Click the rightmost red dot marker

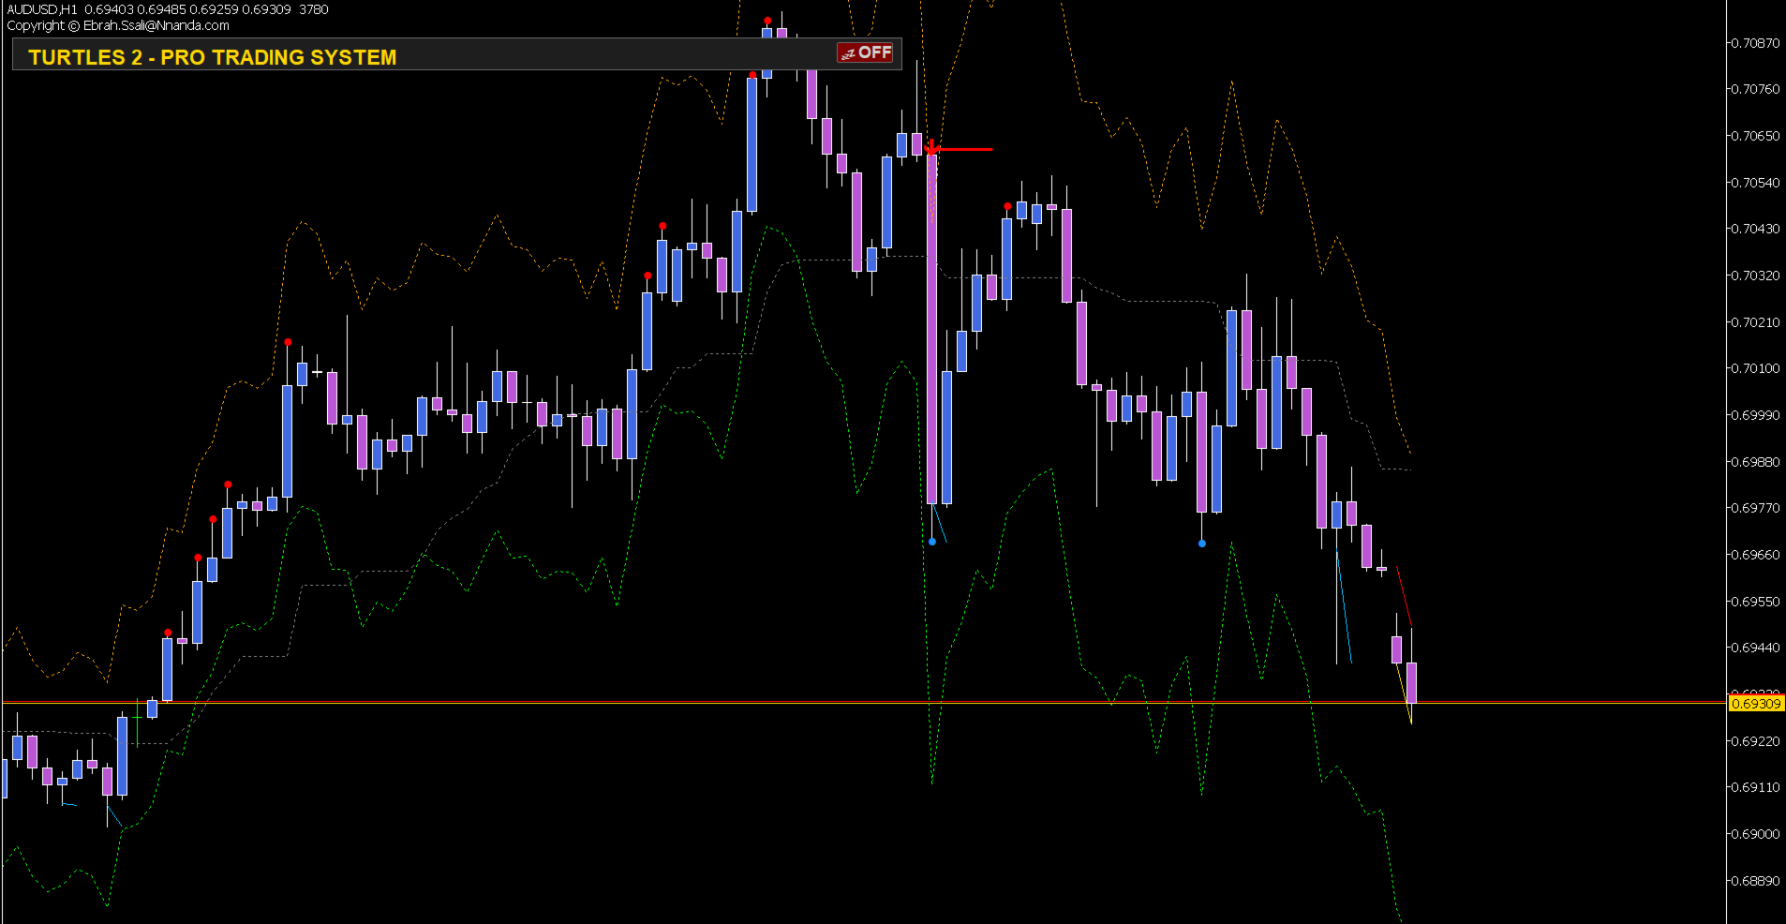1007,206
